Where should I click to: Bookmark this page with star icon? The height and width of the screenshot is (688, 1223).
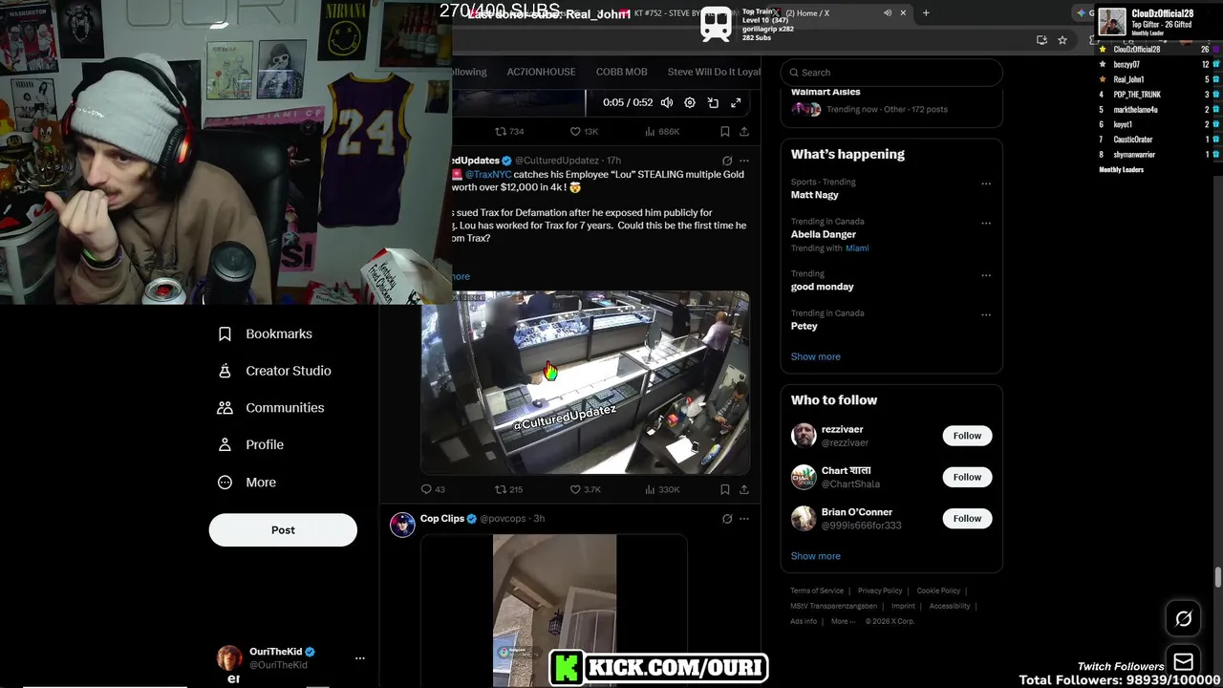(1062, 39)
